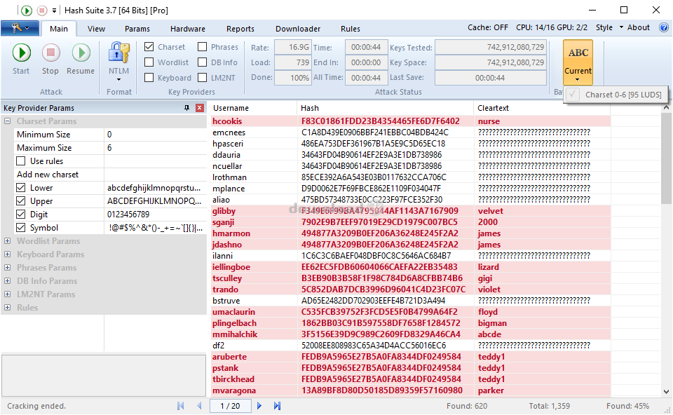The image size is (673, 415).
Task: Click the page number field 1 / 20
Action: click(230, 406)
